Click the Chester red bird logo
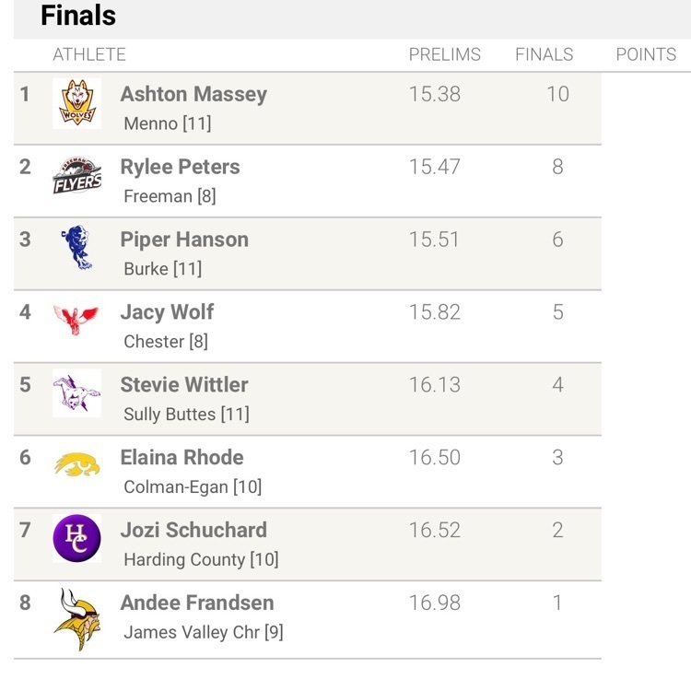The image size is (691, 691). [x=76, y=320]
